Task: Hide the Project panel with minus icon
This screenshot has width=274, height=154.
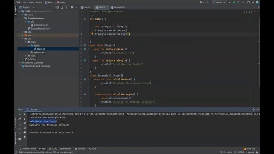Action: pyautogui.click(x=77, y=7)
